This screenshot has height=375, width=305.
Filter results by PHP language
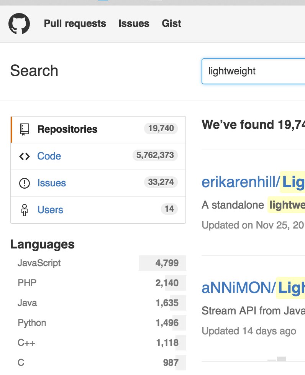tap(98, 283)
